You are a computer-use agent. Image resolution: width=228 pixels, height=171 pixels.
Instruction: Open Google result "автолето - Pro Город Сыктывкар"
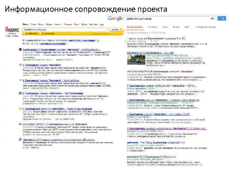(x=156, y=142)
